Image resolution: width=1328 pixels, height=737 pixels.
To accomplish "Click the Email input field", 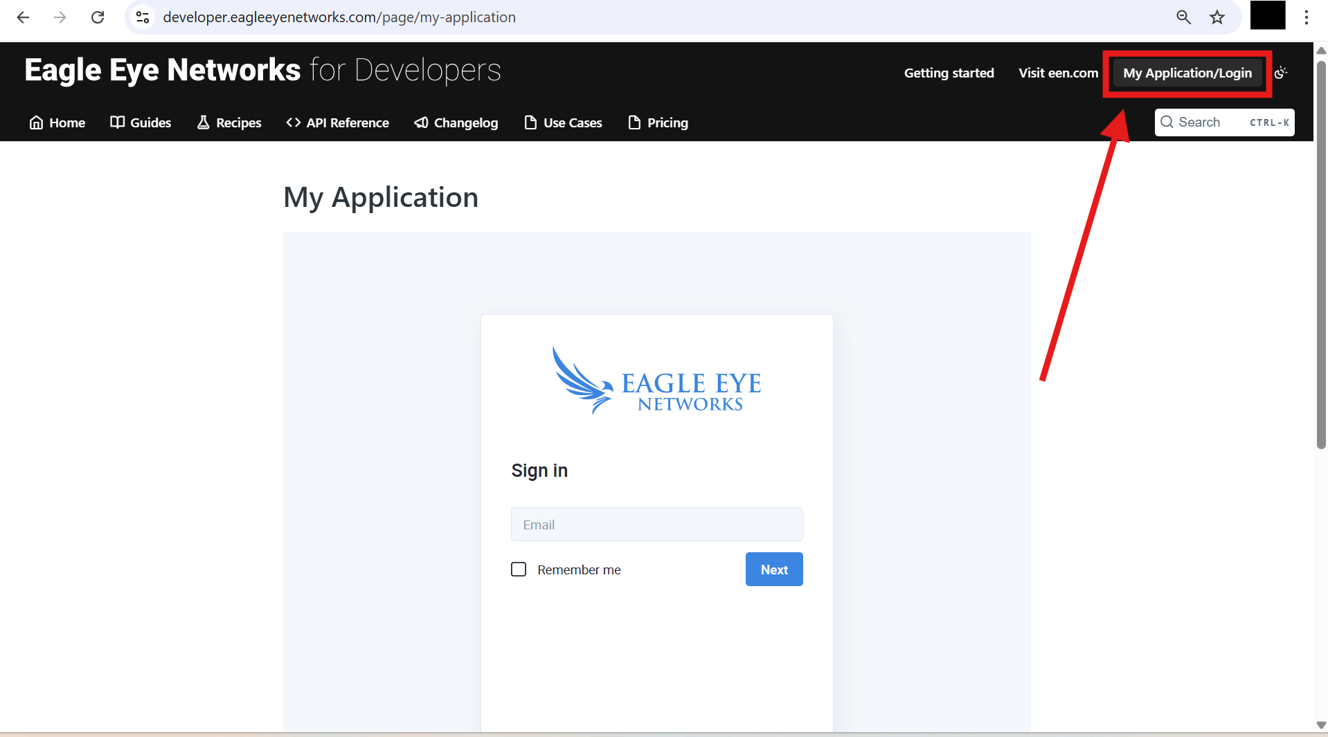I will 656,525.
